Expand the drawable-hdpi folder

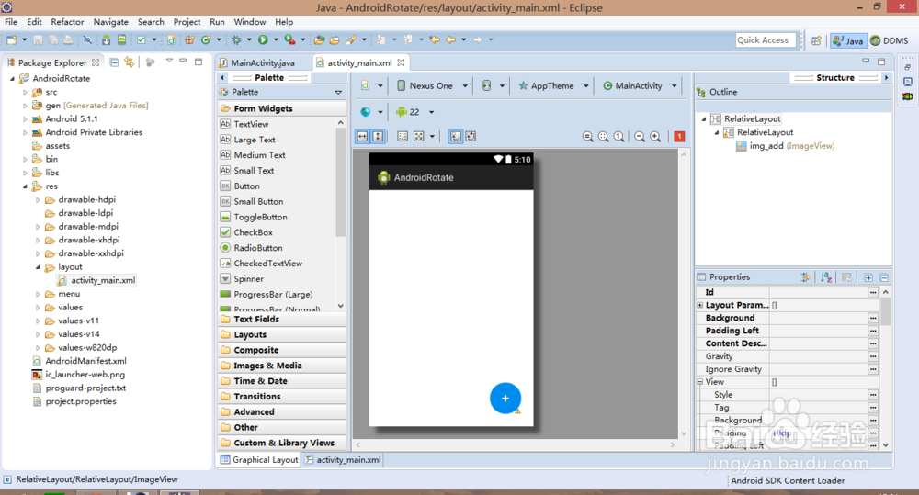coord(38,200)
